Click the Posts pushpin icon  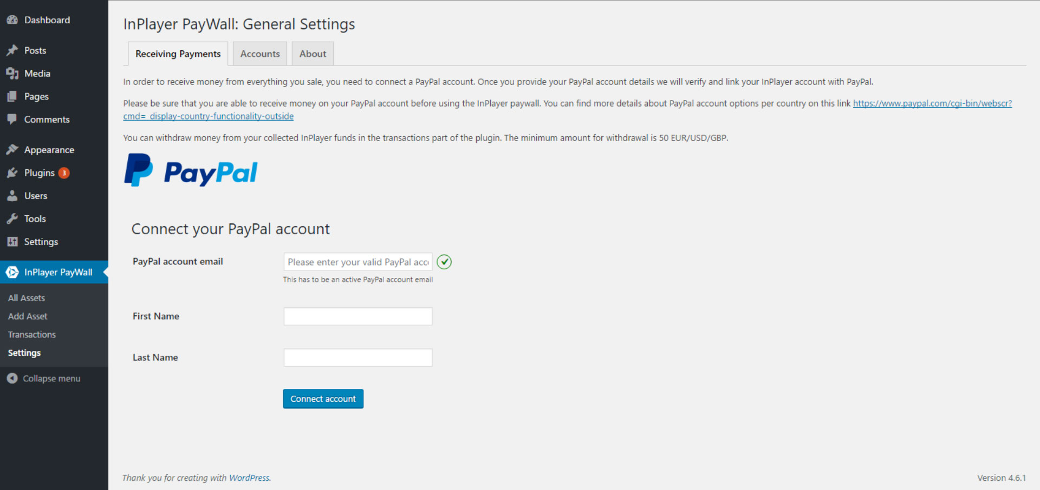click(x=12, y=50)
